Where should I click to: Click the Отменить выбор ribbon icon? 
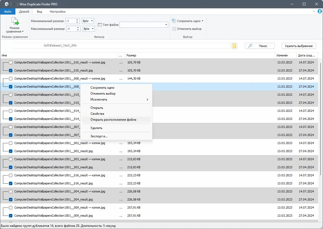(x=174, y=29)
